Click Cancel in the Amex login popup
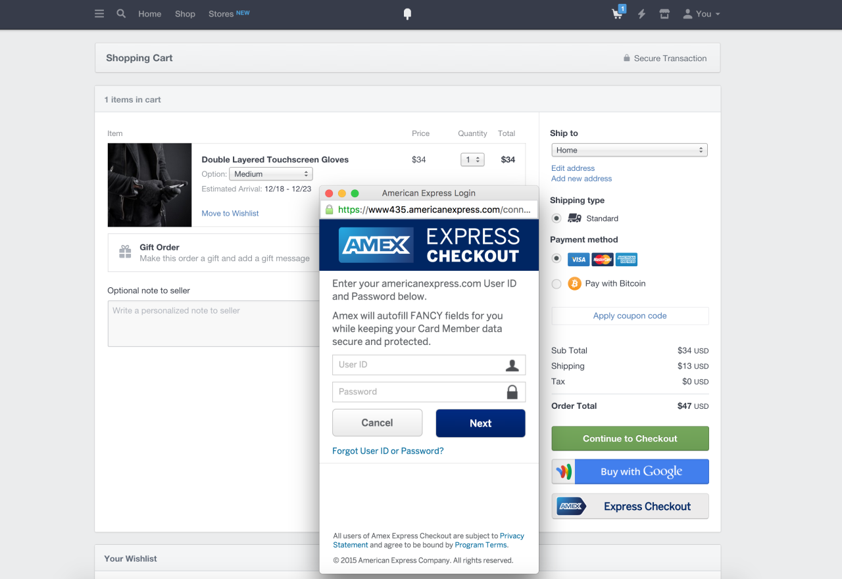Viewport: 842px width, 579px height. coord(377,423)
